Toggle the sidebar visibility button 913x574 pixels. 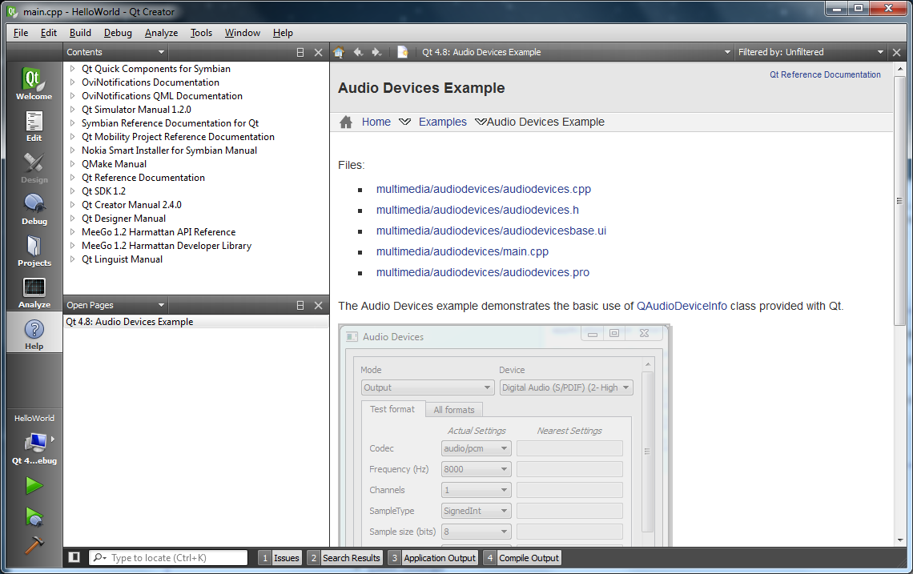point(73,557)
